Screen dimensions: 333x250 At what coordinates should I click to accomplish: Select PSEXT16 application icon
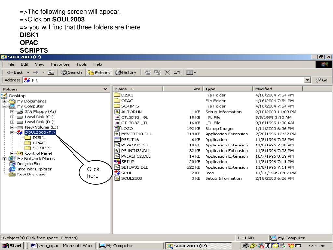coord(117,139)
